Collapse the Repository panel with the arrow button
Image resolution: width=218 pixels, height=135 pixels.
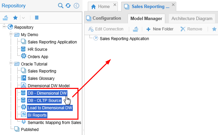point(76,6)
